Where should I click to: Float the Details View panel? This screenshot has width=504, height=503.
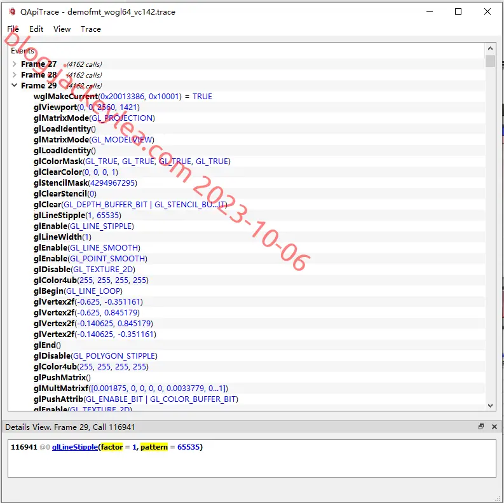click(x=481, y=427)
